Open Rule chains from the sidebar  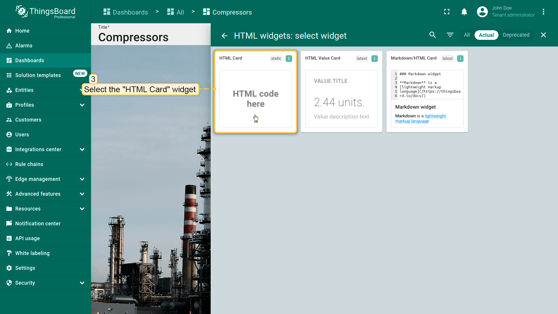pyautogui.click(x=29, y=164)
